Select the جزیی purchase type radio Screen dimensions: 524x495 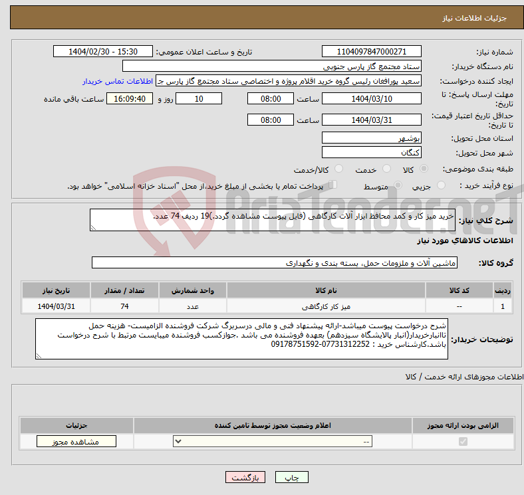click(x=441, y=185)
